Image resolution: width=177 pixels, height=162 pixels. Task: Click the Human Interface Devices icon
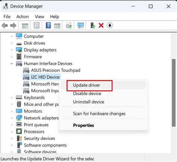(x=19, y=63)
